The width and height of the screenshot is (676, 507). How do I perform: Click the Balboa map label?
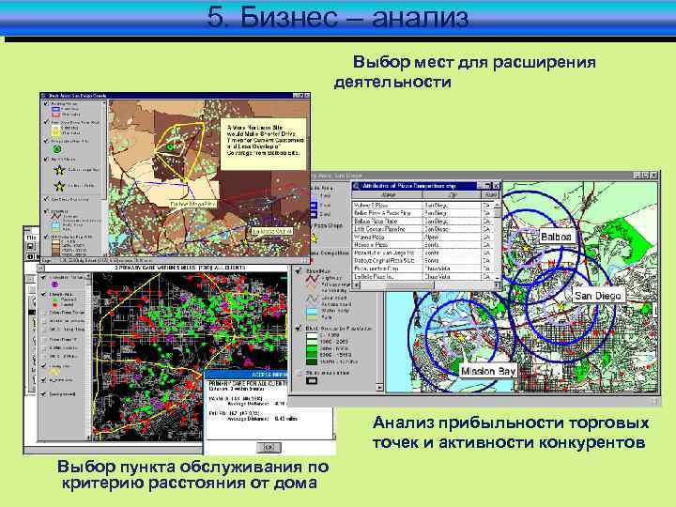[556, 237]
